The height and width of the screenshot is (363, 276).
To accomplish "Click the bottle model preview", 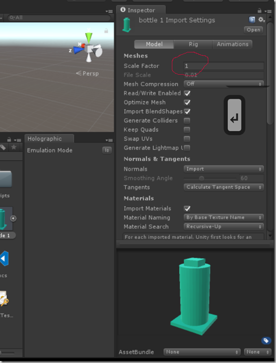I will tap(193, 296).
